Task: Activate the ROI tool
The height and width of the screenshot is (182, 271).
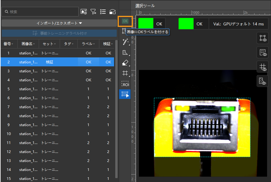Action: pyautogui.click(x=125, y=84)
